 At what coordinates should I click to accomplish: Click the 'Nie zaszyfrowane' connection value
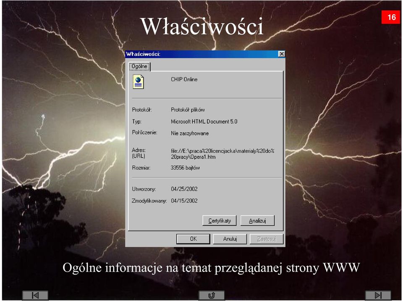tap(190, 133)
